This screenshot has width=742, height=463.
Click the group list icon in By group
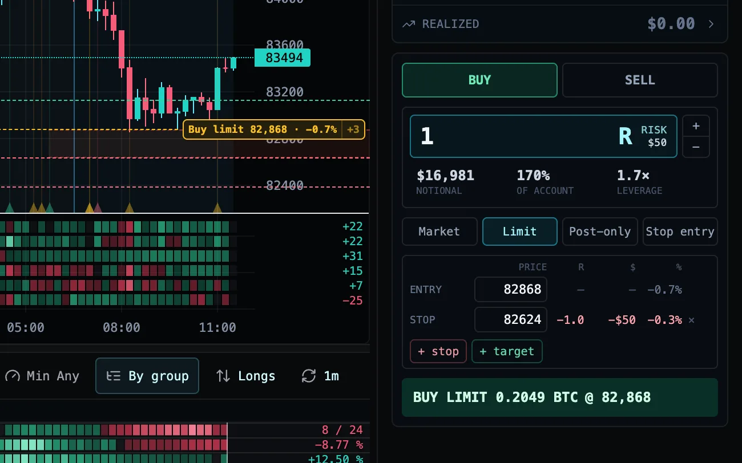pos(114,376)
